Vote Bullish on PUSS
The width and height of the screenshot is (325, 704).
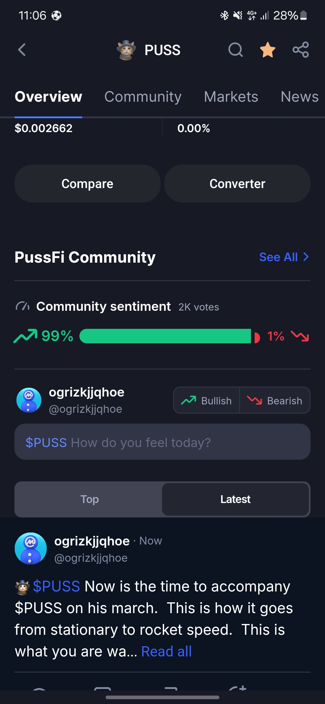pyautogui.click(x=207, y=400)
